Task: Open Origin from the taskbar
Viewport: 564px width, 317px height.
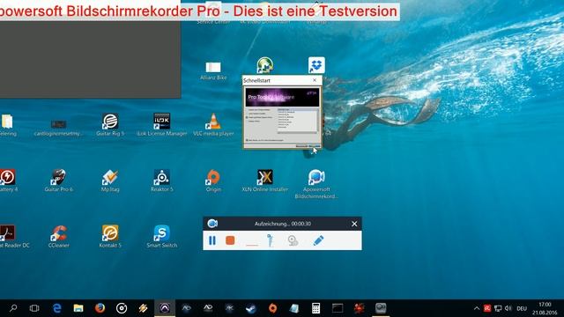Action: tap(272, 308)
